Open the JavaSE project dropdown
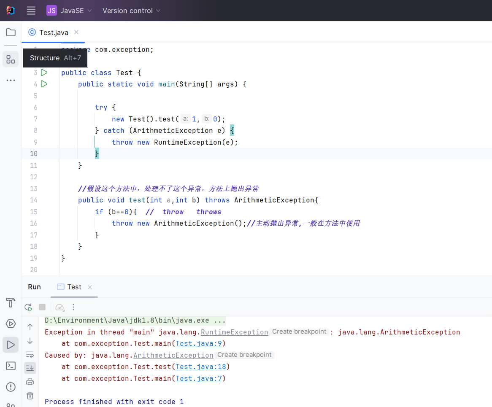Screen dimensions: 492x407 [x=69, y=11]
